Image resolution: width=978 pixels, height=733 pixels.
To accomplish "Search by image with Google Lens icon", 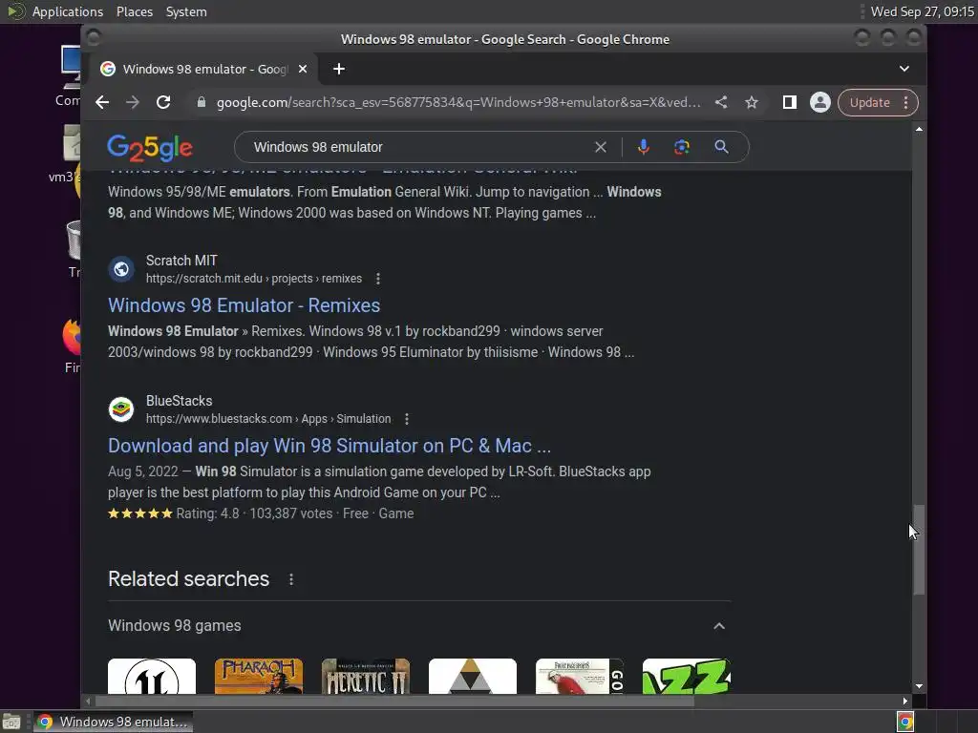I will click(682, 147).
